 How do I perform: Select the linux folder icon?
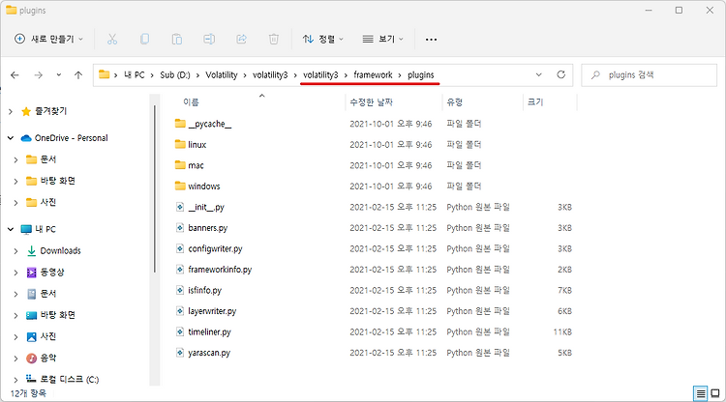pyautogui.click(x=180, y=144)
